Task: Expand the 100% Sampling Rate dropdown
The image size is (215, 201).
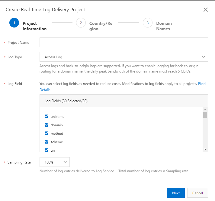Action: click(54, 162)
